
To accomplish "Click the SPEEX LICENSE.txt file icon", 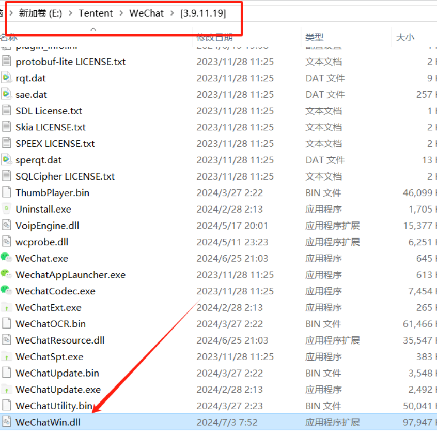I will click(6, 143).
